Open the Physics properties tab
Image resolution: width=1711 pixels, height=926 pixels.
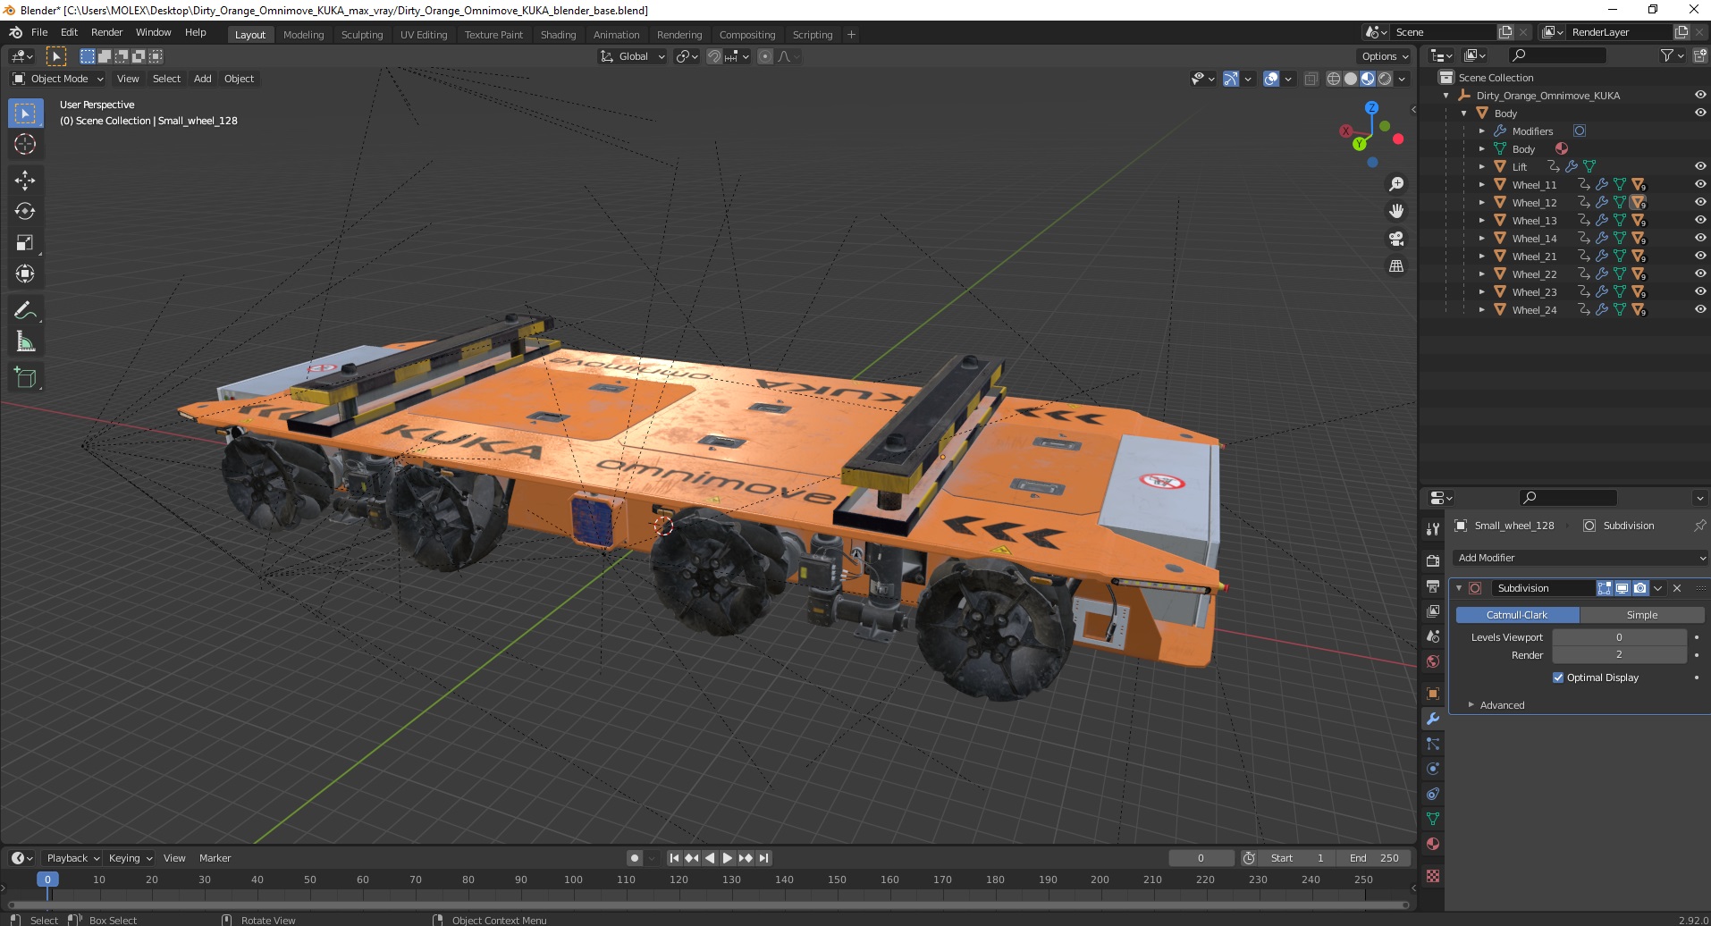click(1433, 769)
